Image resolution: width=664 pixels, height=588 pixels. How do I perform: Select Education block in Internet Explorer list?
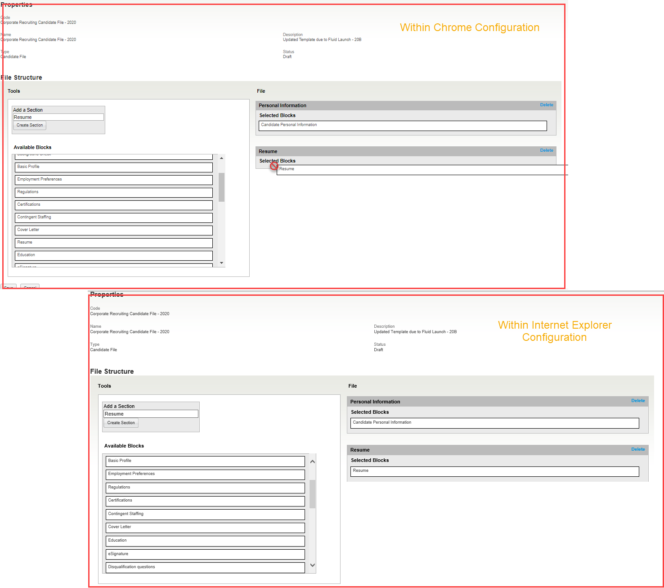click(206, 541)
